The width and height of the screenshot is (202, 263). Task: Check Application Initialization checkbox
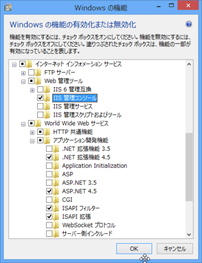coord(49,166)
